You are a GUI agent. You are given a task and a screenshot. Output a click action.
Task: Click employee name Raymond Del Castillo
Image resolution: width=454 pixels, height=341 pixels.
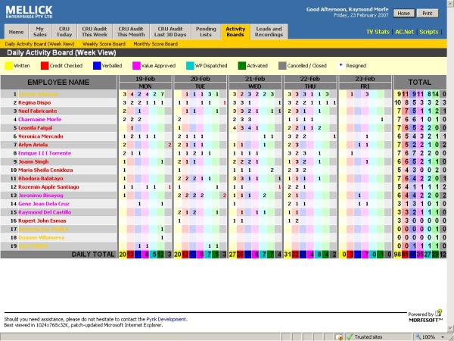tap(45, 212)
